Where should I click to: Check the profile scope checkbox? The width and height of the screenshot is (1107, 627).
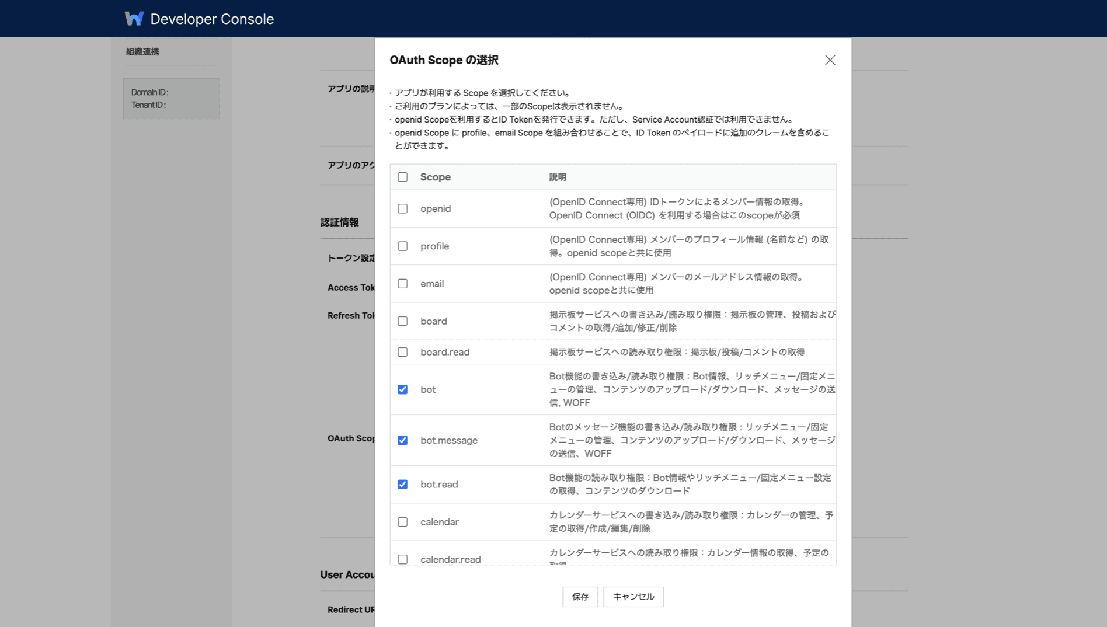[x=403, y=246]
